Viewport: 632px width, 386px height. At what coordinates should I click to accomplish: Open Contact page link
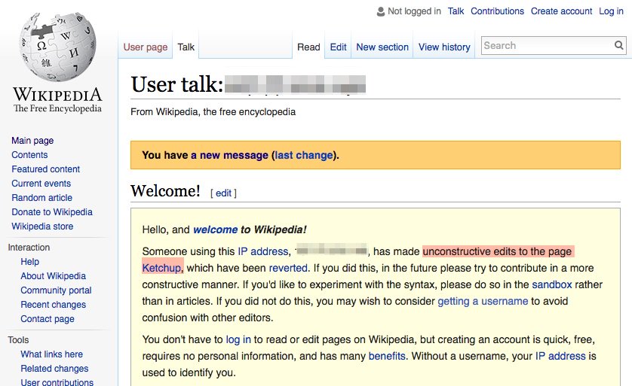[48, 319]
